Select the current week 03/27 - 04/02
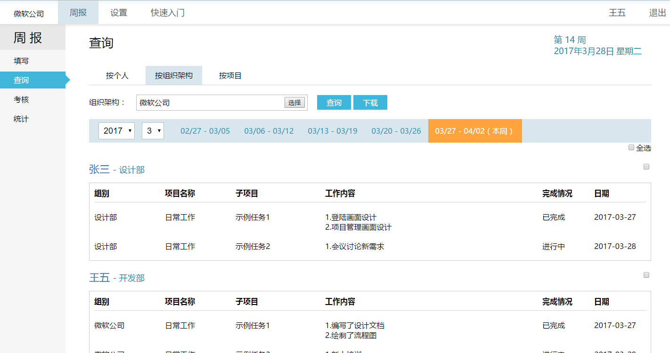Image resolution: width=670 pixels, height=353 pixels. [475, 131]
